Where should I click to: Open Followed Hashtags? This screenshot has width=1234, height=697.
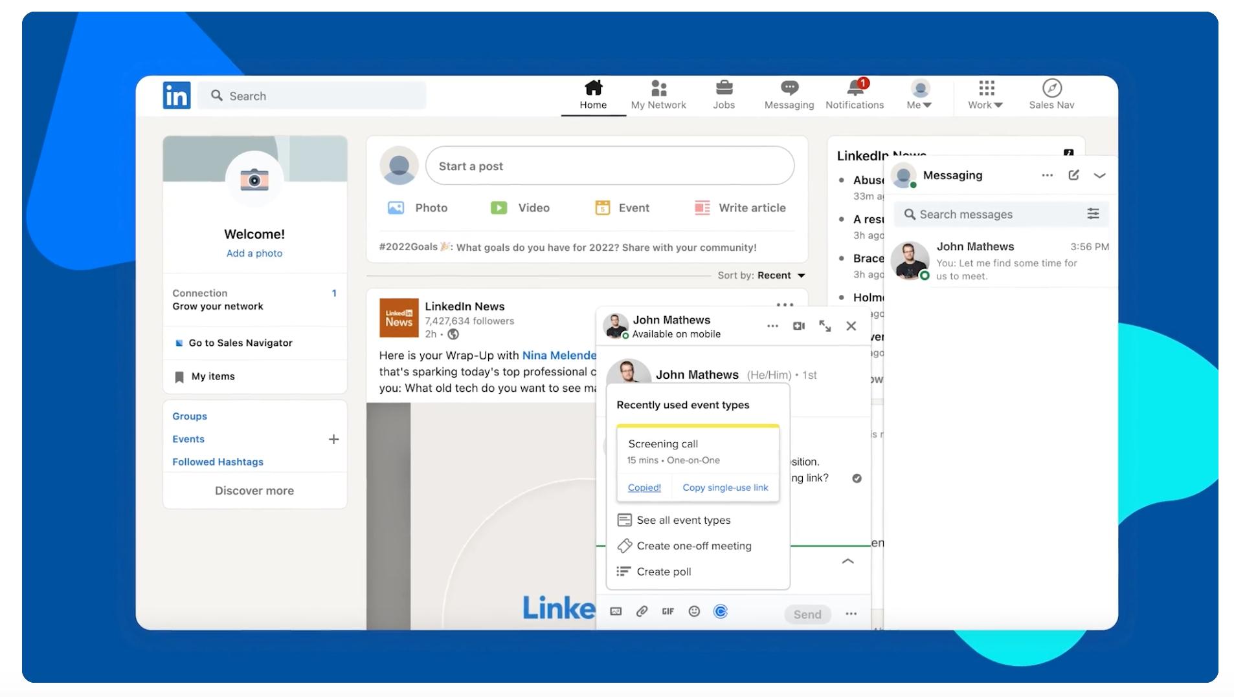pos(218,462)
